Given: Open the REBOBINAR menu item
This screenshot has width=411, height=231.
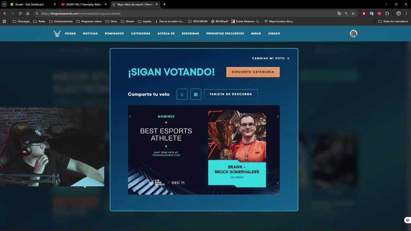Looking at the screenshot, I should 190,34.
